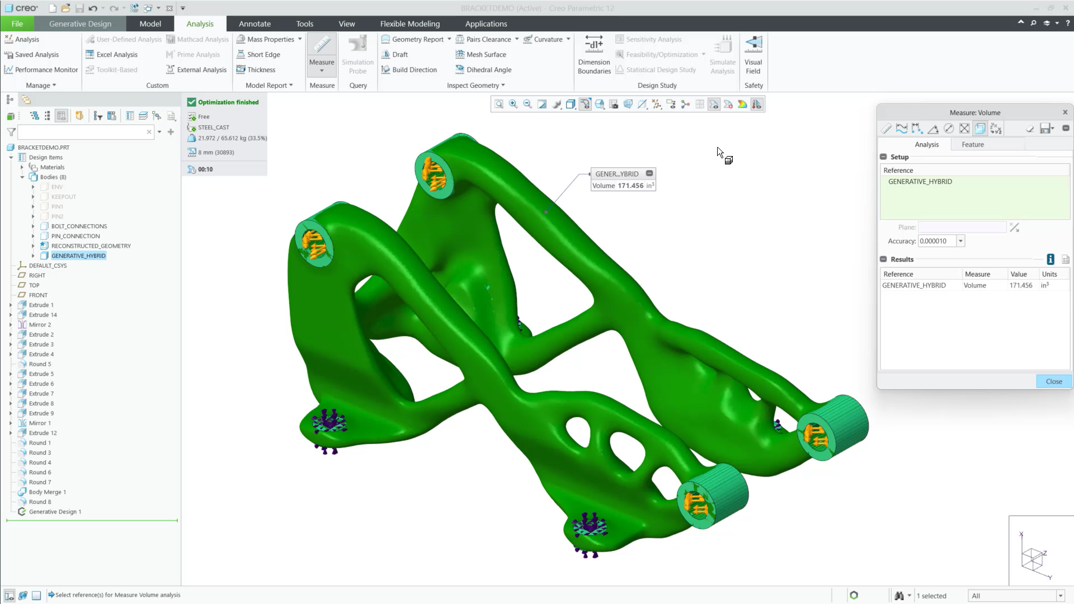Select the Volume measure icon in Measure dialog
This screenshot has height=604, width=1074.
980,129
